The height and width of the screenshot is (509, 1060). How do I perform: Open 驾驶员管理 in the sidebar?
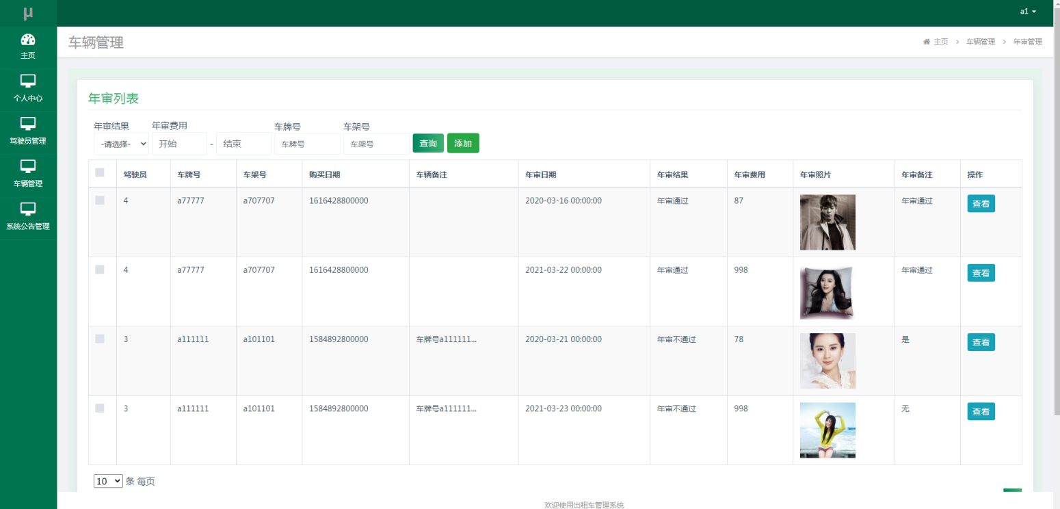click(28, 132)
